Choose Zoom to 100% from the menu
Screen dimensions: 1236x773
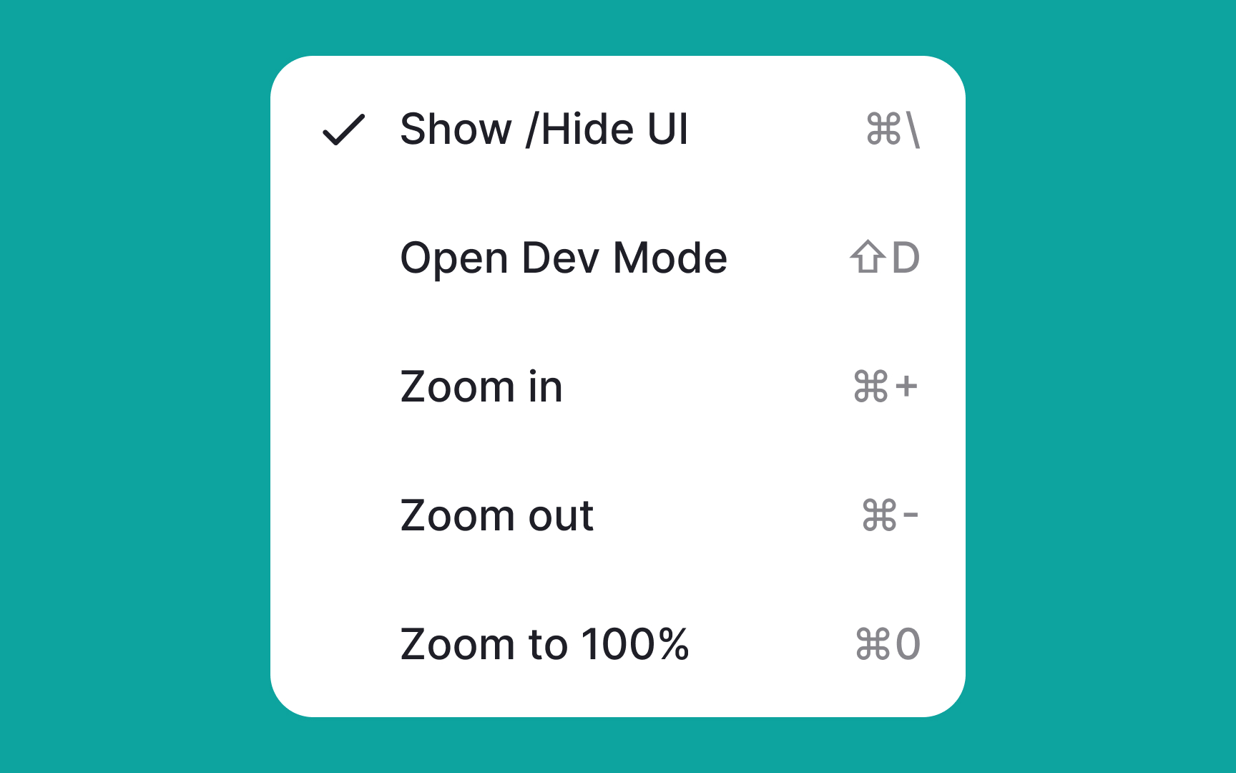(x=545, y=643)
